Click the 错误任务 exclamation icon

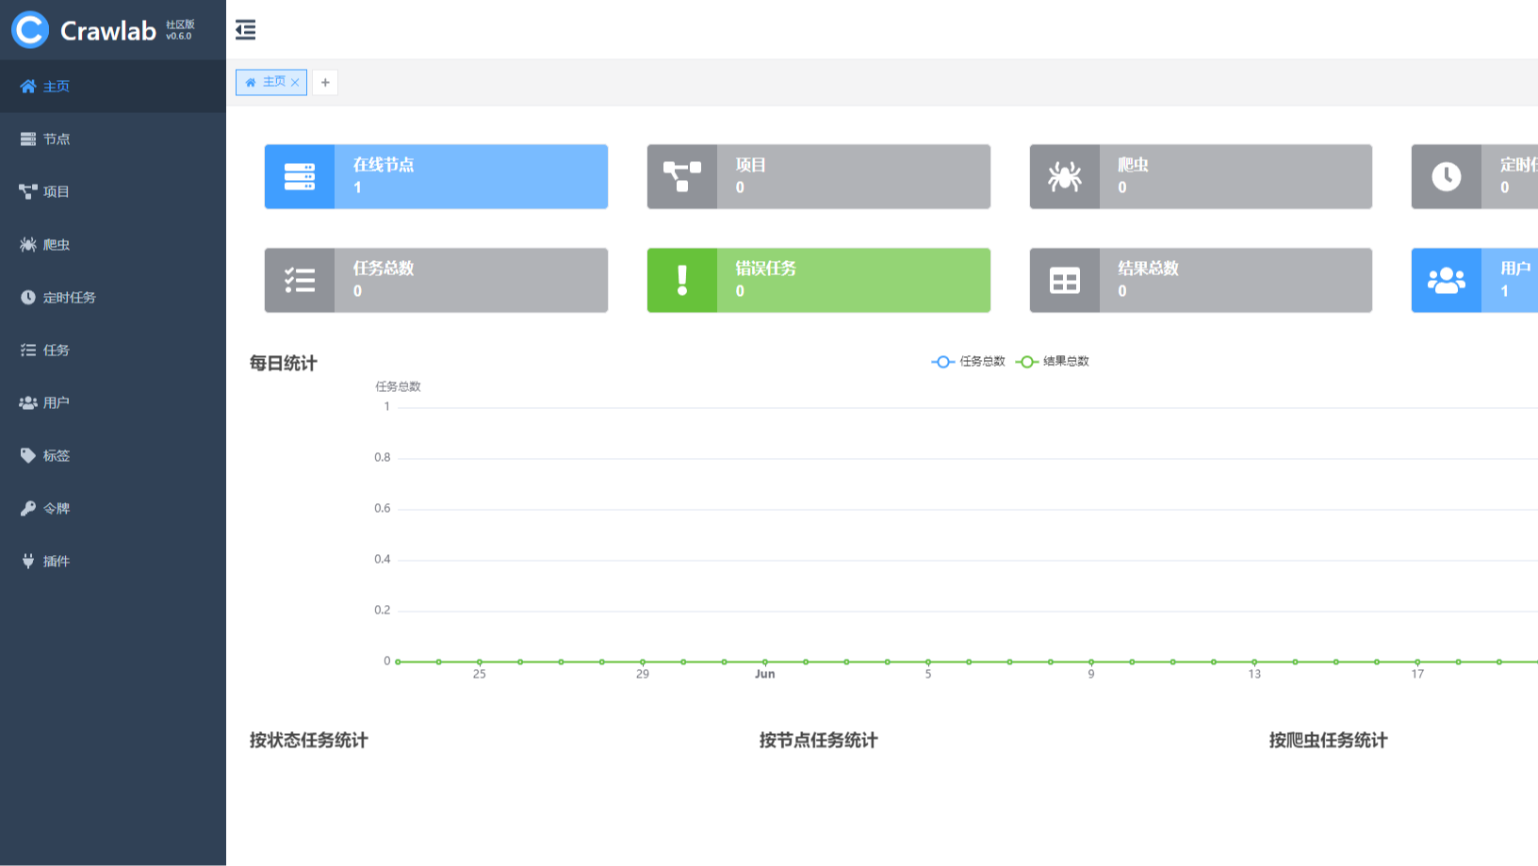tap(682, 280)
